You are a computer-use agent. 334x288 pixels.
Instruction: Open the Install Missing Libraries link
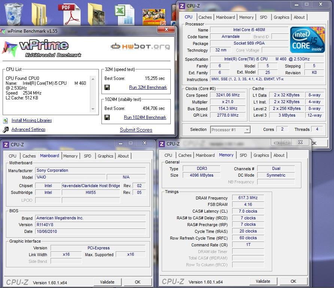point(31,120)
